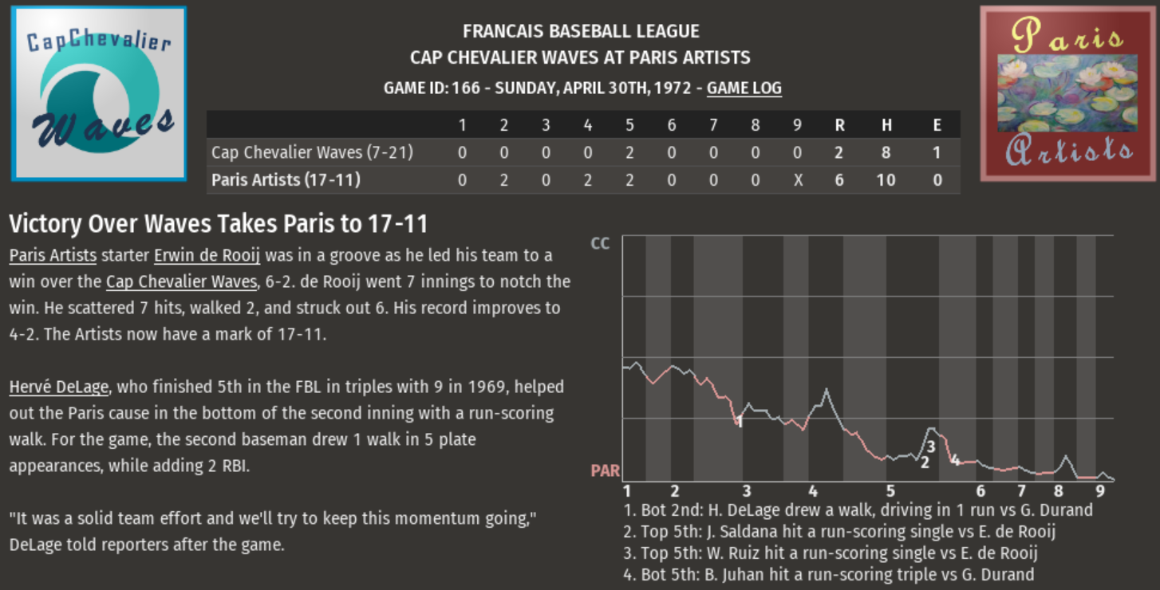This screenshot has height=590, width=1160.
Task: Click the PAR label on the graph axis
Action: (x=605, y=471)
